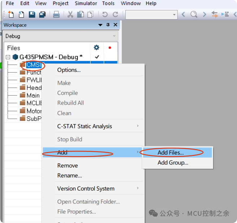Image resolution: width=237 pixels, height=223 pixels.
Task: Select the CMSI group in the tree
Action: pyautogui.click(x=34, y=65)
